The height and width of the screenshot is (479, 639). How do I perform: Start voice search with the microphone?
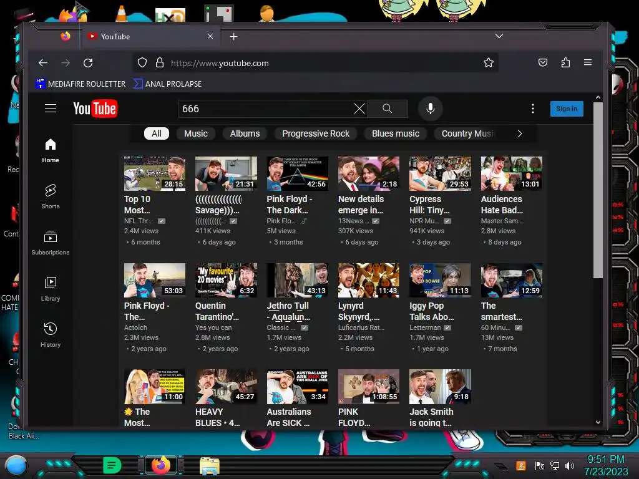(431, 109)
